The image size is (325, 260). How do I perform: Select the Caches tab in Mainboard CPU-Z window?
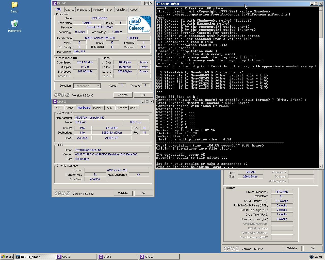[x=70, y=108]
